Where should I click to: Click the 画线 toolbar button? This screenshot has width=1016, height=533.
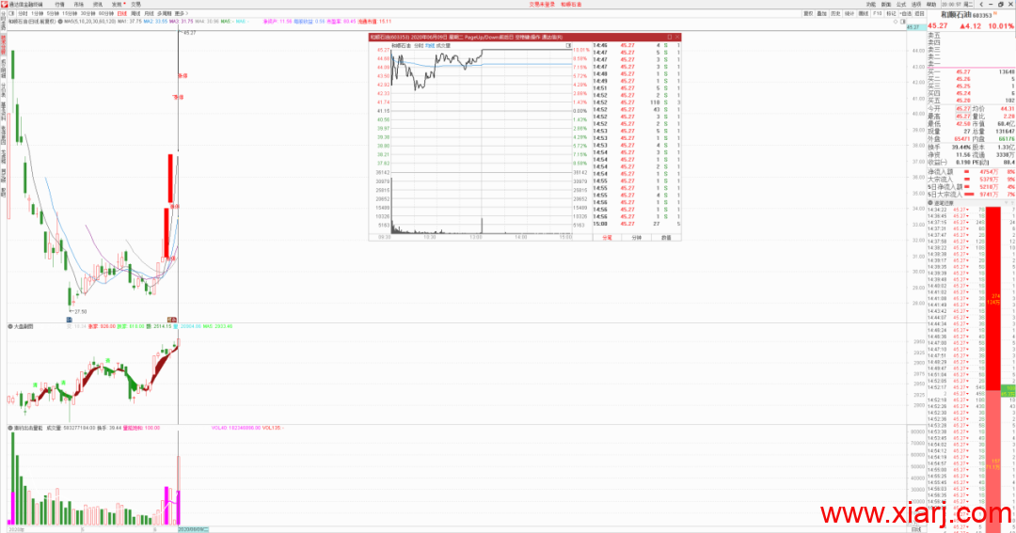[x=863, y=13]
